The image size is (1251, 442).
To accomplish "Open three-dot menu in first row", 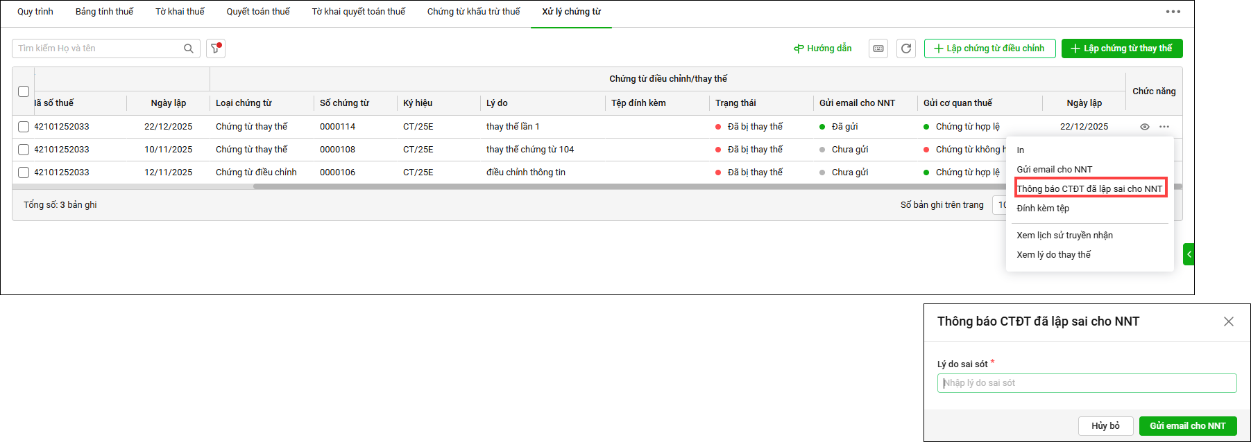I will tap(1164, 127).
